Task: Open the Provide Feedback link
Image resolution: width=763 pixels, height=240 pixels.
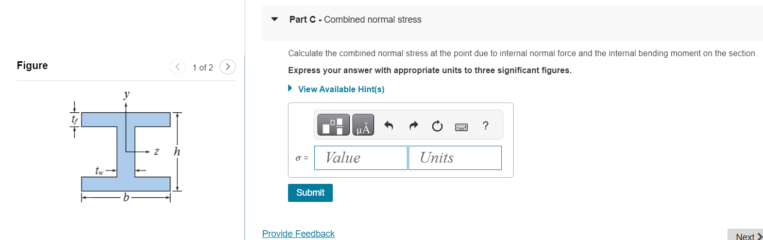Action: pos(298,234)
